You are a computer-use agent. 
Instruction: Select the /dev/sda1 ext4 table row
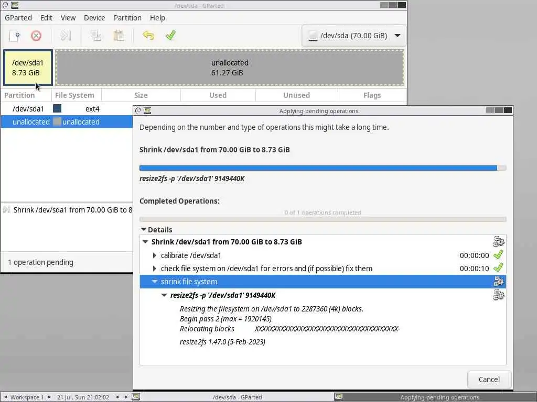point(67,109)
